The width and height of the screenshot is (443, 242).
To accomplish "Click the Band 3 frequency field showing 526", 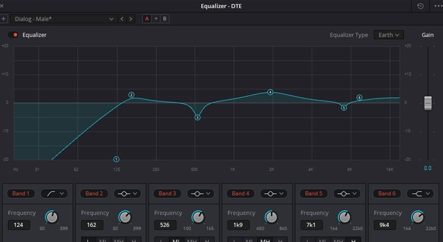I will click(165, 225).
